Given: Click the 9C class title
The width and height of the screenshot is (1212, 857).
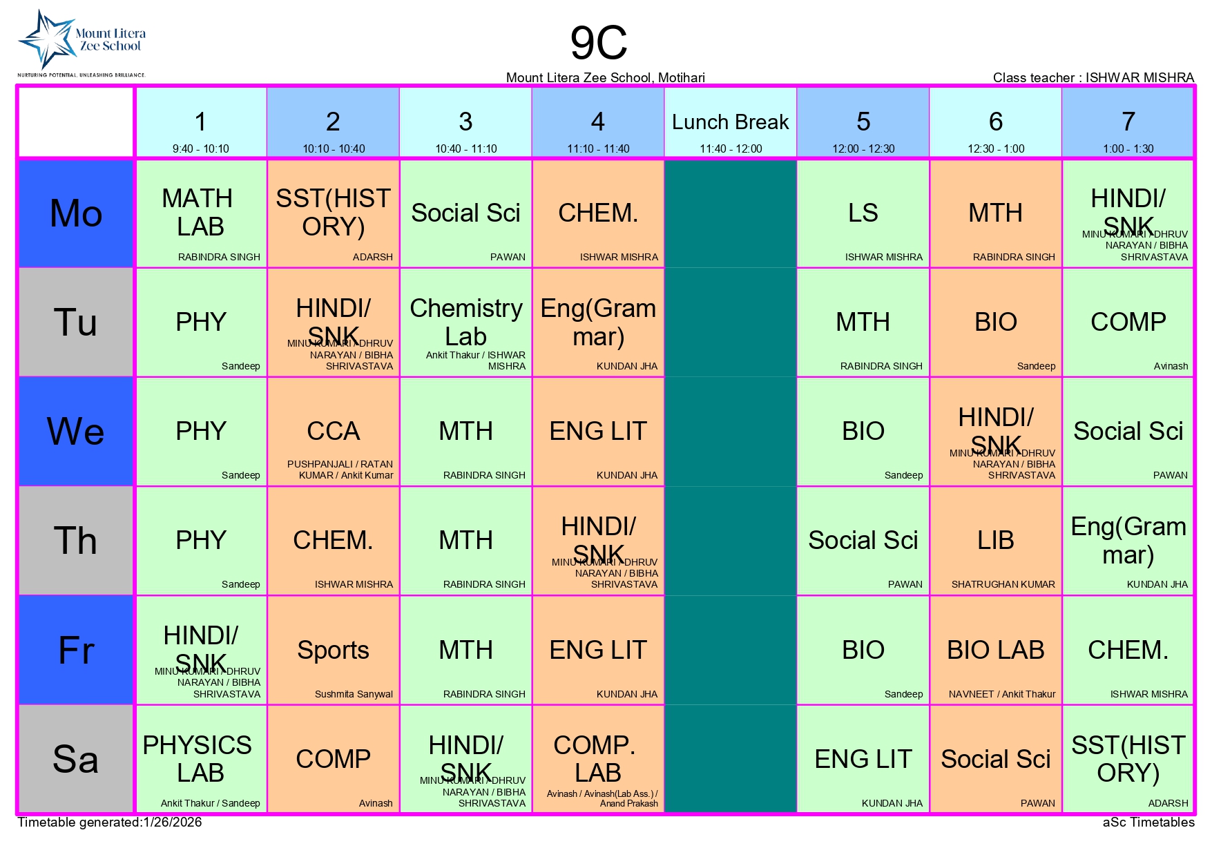Looking at the screenshot, I should coord(599,43).
